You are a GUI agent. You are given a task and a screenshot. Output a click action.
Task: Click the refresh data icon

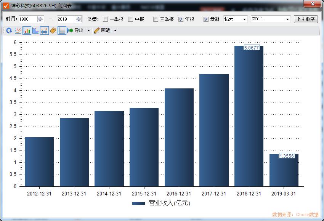pos(9,30)
